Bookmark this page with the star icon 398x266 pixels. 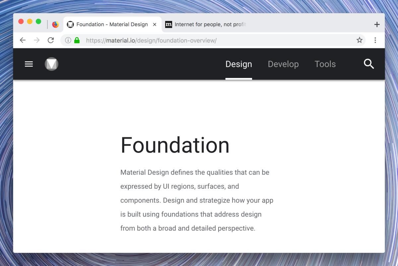(x=360, y=40)
